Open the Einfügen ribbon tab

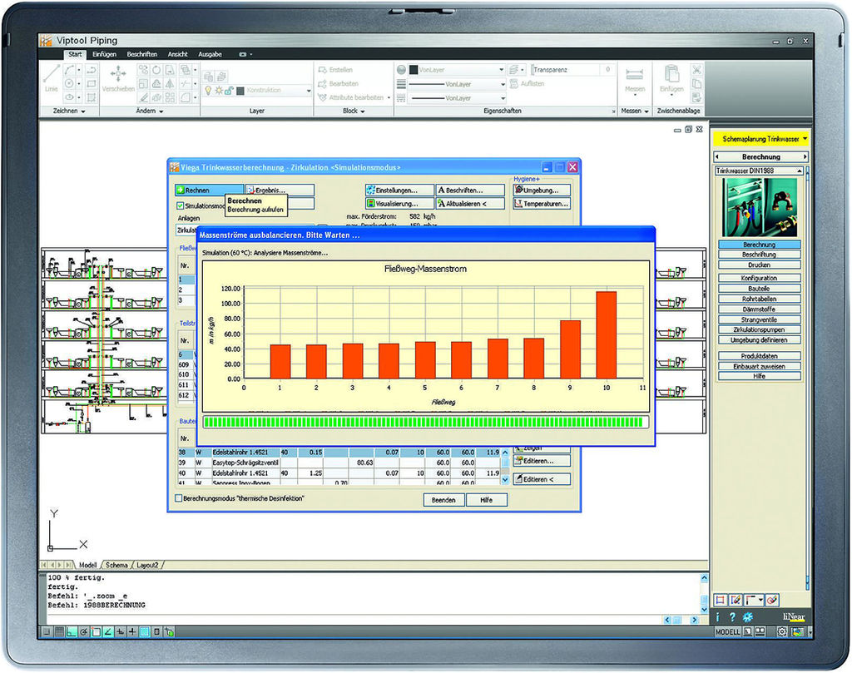coord(104,54)
